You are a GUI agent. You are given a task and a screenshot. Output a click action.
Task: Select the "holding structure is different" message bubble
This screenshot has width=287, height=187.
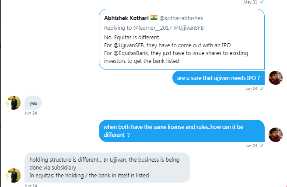[107, 167]
